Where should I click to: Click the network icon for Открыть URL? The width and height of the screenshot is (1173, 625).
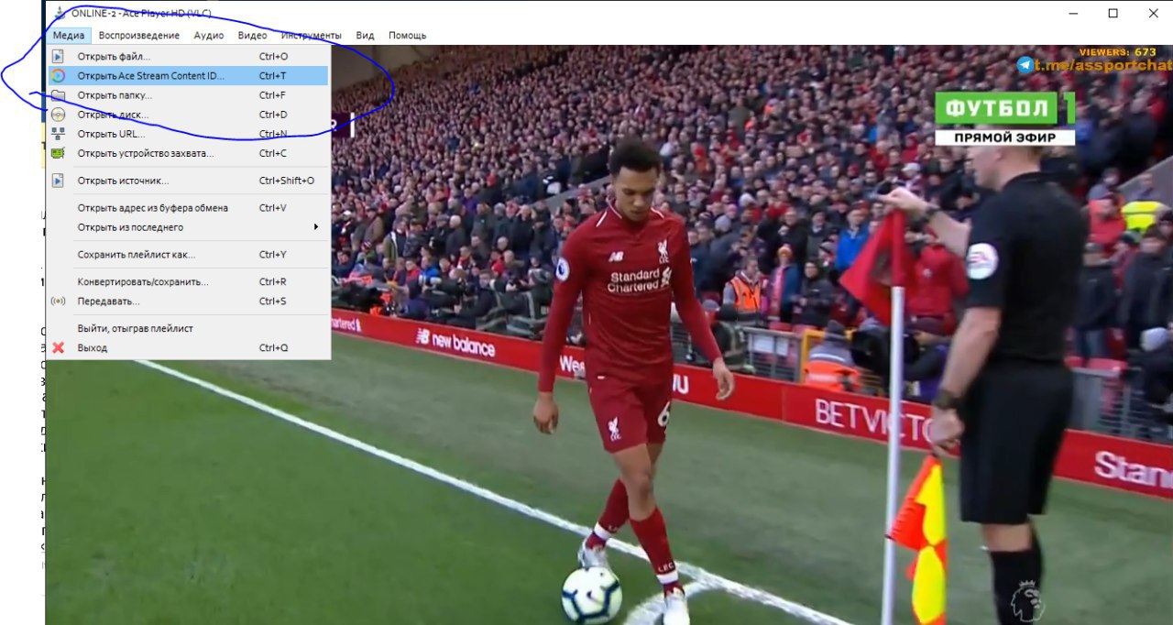(x=58, y=134)
